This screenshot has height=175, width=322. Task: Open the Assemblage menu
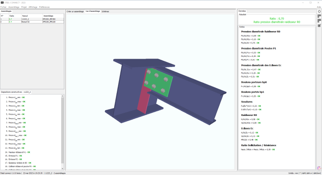point(14,7)
